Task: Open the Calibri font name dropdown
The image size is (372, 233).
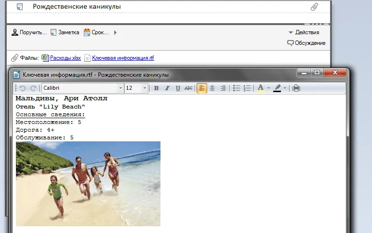Action: pyautogui.click(x=120, y=88)
